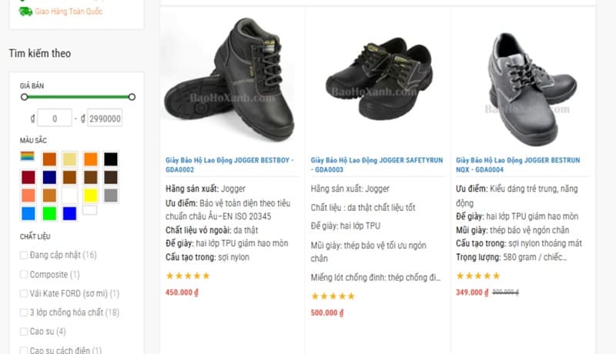Image resolution: width=616 pixels, height=354 pixels.
Task: Click the minimum price input field
Action: click(55, 119)
